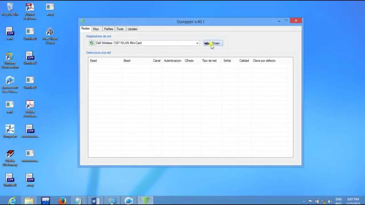Screen dimensions: 365x205
Task: Select the Adobe Reader desktop icon
Action: (30, 109)
